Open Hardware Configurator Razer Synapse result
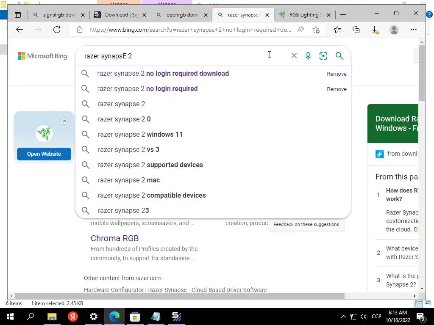 175,290
